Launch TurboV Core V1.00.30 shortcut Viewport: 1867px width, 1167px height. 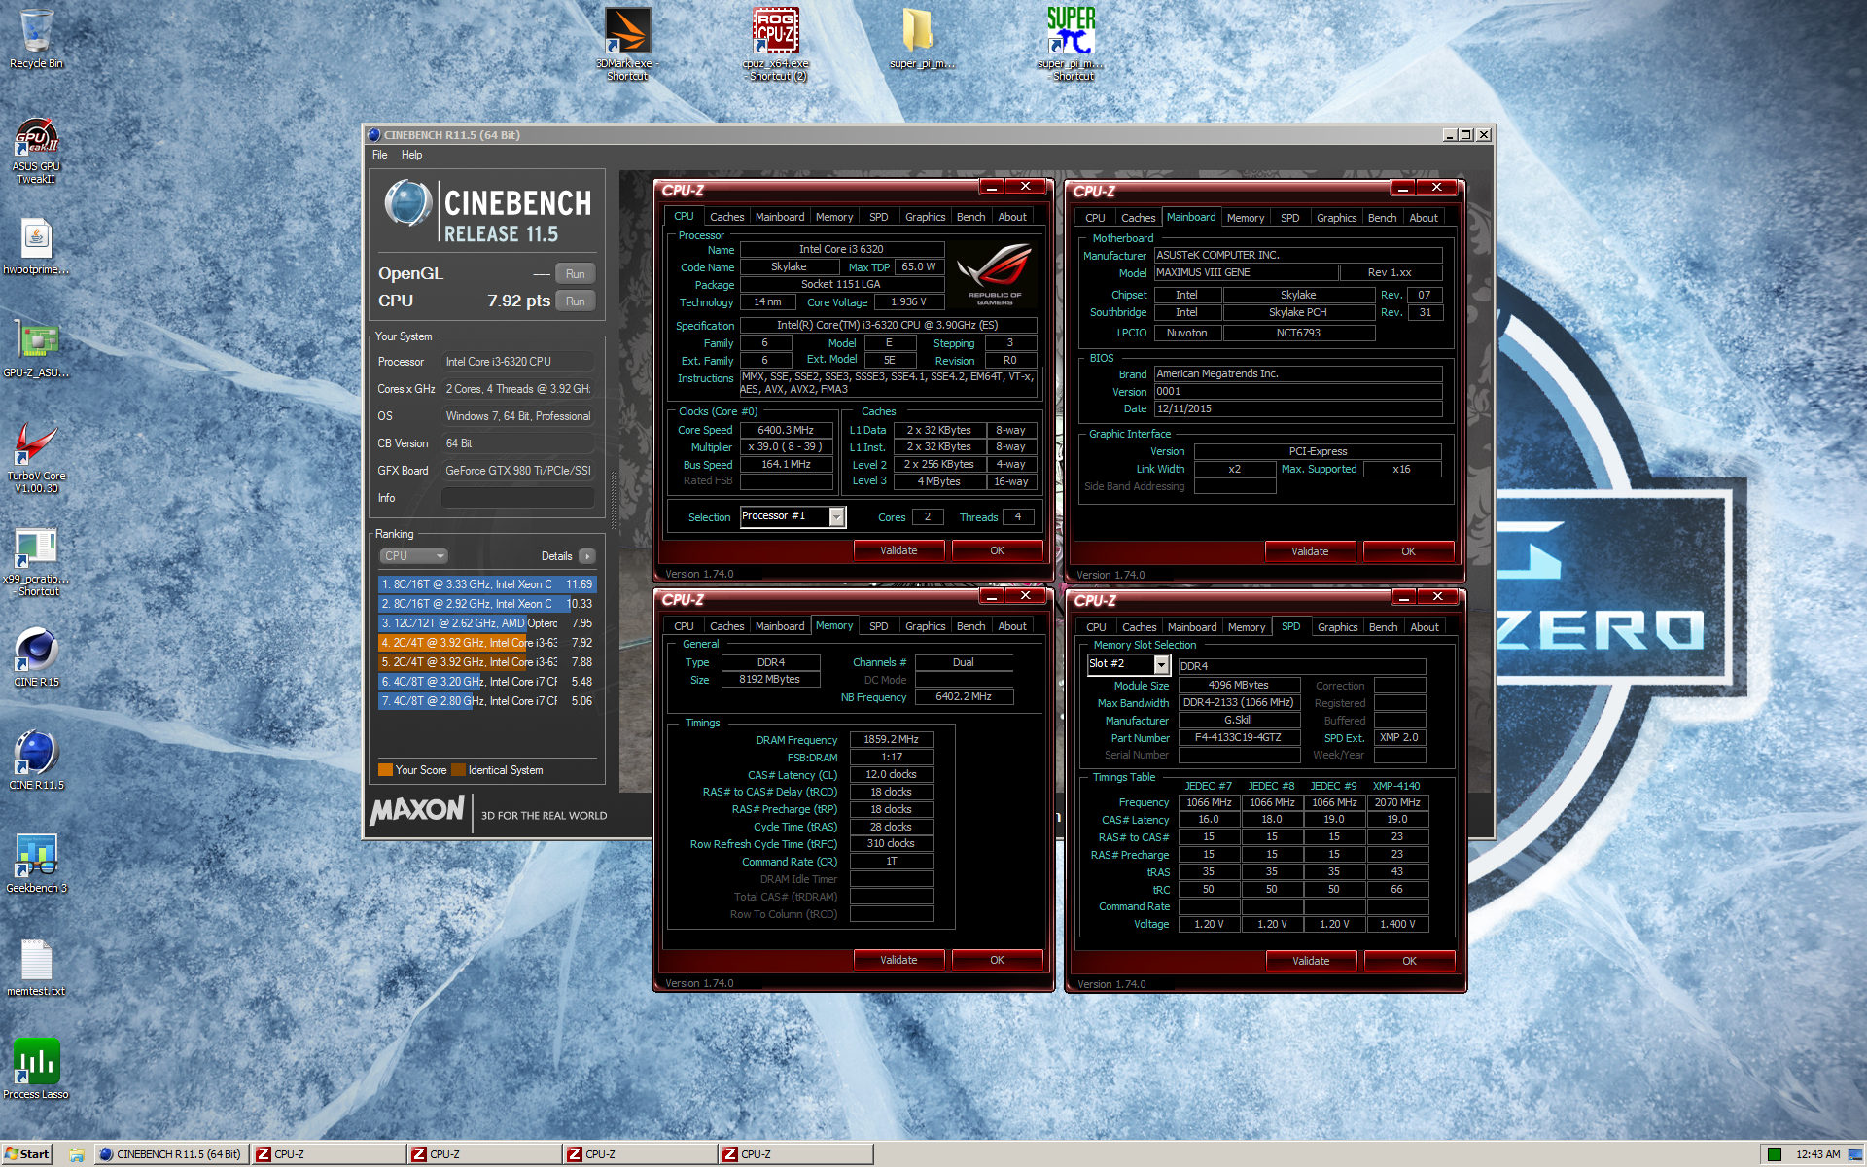tap(36, 458)
